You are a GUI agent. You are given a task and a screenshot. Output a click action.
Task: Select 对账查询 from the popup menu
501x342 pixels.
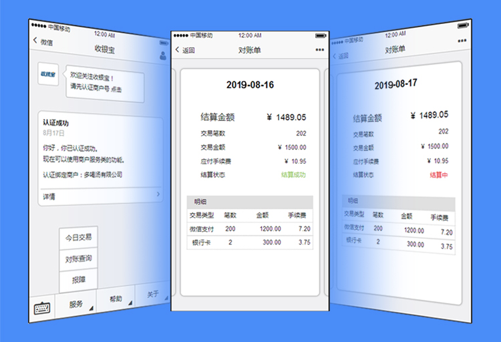click(x=78, y=259)
